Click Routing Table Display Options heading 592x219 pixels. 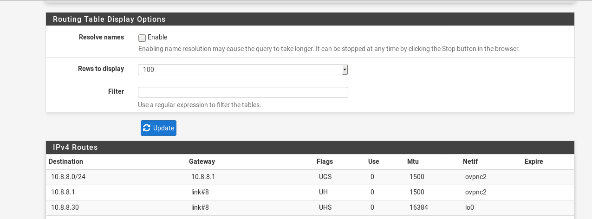109,19
